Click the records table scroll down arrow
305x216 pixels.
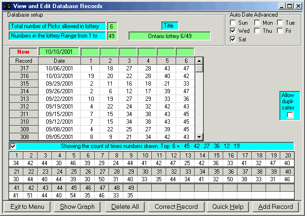199,137
